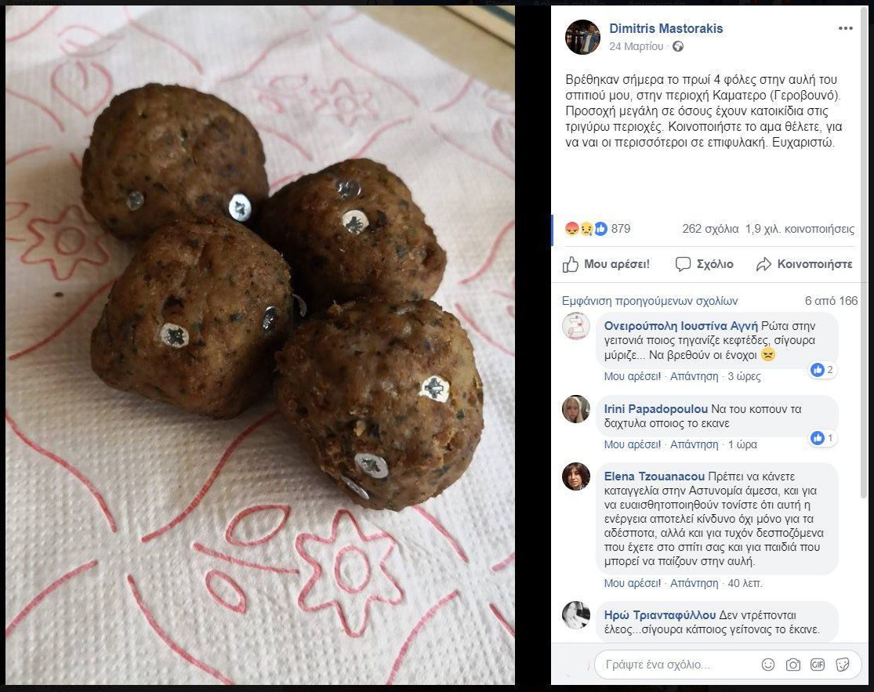Image resolution: width=874 pixels, height=692 pixels.
Task: Reply to Ονειρούπολη Ιουστίνα Αγνή's comment with Απάντηση
Action: pos(694,377)
